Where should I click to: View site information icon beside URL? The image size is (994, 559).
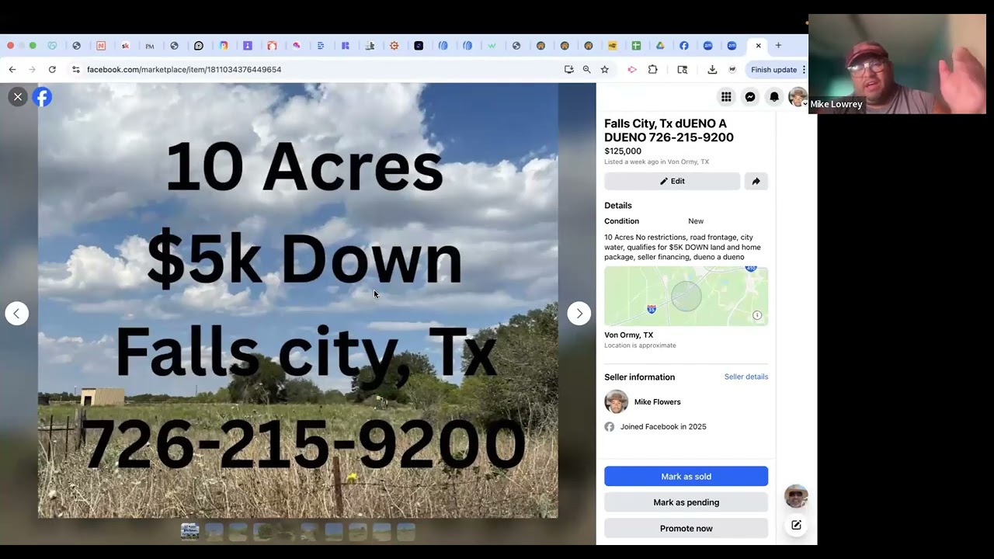pyautogui.click(x=75, y=69)
